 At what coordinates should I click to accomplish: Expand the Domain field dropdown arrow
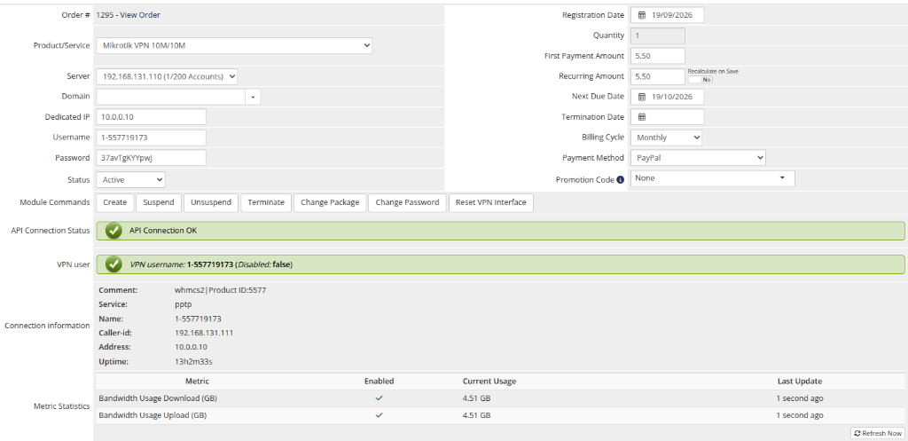(x=253, y=97)
